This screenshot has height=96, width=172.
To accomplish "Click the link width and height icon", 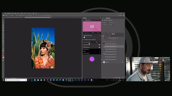I will coord(107,22).
